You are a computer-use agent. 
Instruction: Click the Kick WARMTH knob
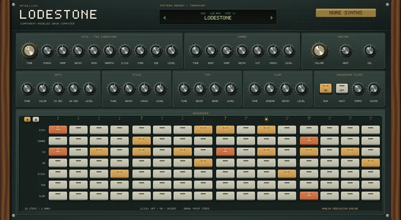click(109, 51)
